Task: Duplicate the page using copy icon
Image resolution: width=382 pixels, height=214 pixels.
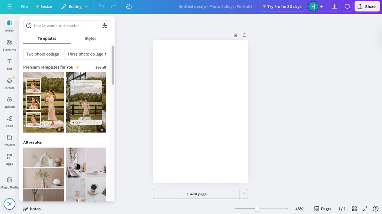Action: [x=235, y=35]
